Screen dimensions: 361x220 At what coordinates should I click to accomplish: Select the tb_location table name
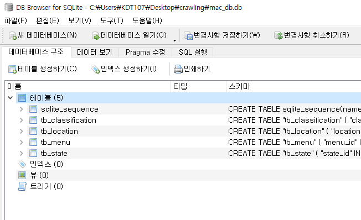[59, 131]
